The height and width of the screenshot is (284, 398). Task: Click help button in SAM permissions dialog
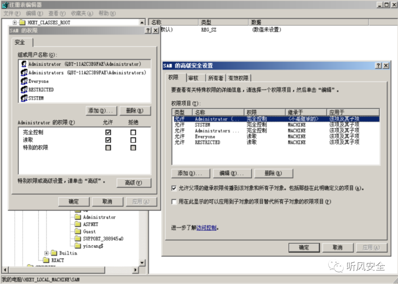(x=148, y=31)
